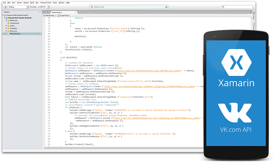Click 'void GetInfo()' on line 49

69,57
